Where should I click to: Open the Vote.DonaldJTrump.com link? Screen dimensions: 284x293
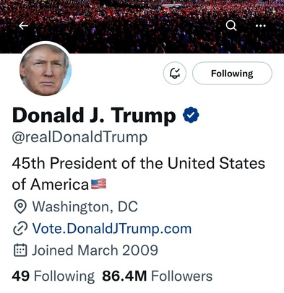click(112, 228)
